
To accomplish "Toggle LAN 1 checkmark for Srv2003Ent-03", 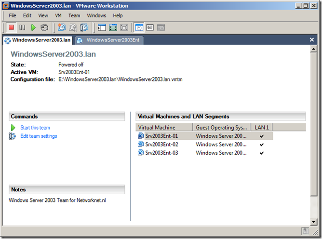I will 262,153.
